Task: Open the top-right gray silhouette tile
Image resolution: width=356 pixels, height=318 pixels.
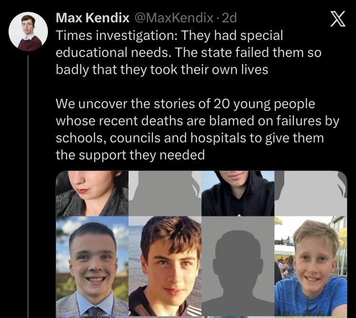Action: pyautogui.click(x=311, y=193)
